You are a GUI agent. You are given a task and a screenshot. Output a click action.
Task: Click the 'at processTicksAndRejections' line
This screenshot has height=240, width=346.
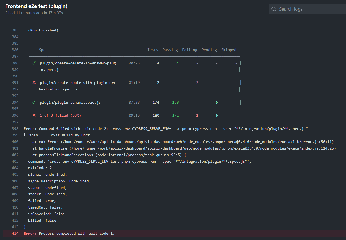coord(109,155)
